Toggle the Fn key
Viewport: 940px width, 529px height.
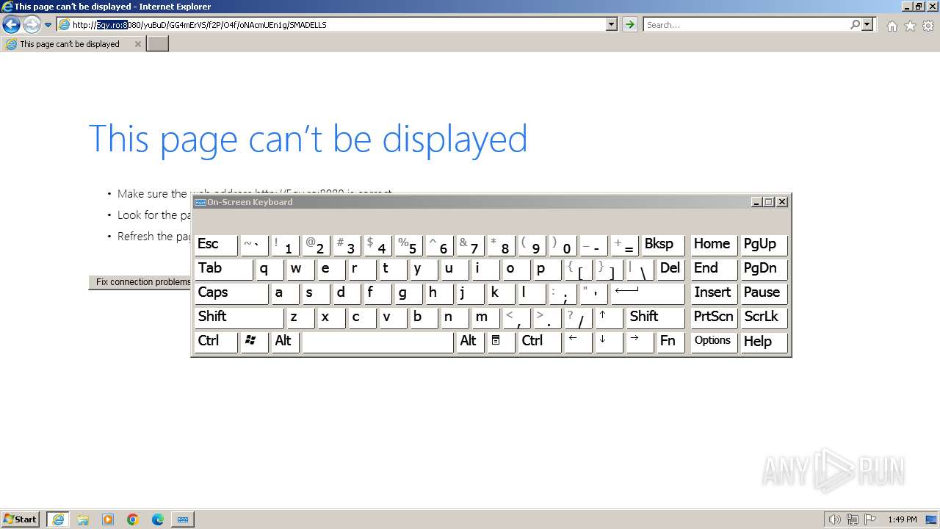[670, 342]
